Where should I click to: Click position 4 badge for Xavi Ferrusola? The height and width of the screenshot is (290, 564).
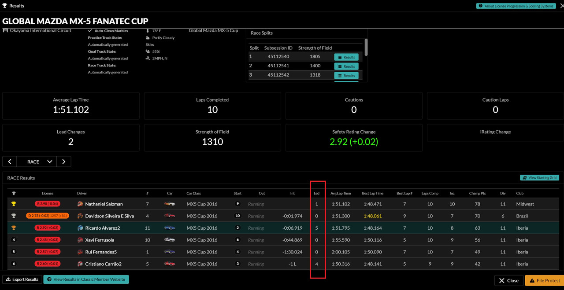14,240
